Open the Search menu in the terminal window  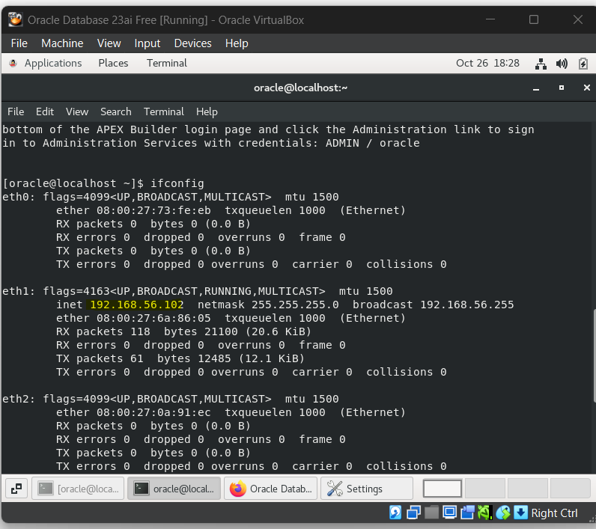tap(115, 111)
